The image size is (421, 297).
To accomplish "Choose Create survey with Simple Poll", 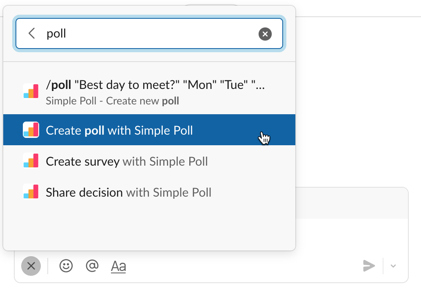I will (x=126, y=161).
